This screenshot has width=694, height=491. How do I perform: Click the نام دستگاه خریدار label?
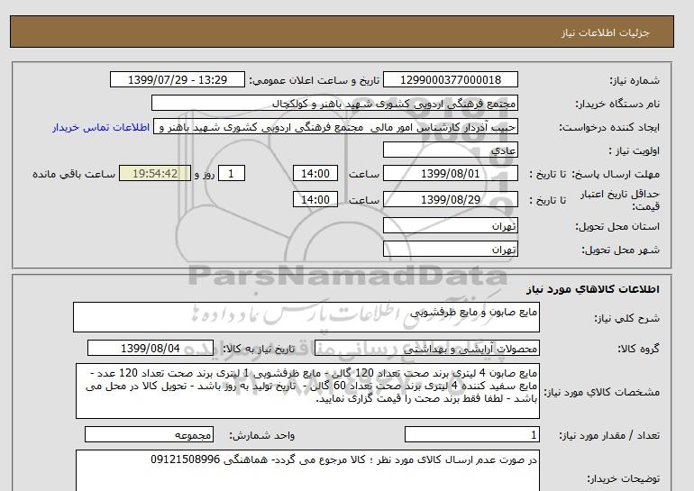coord(617,104)
